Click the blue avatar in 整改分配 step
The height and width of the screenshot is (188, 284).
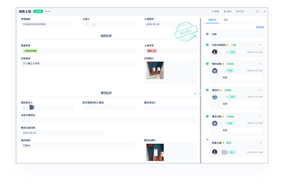(215, 123)
